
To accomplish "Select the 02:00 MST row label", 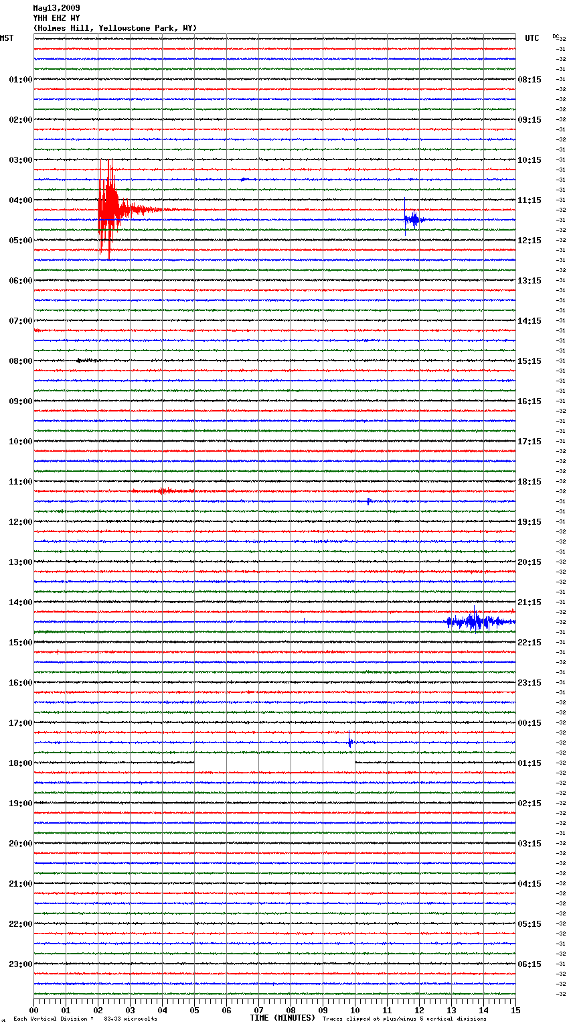I will pos(21,120).
